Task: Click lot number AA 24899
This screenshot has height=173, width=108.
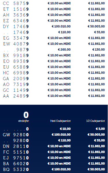Action: tap(16, 96)
